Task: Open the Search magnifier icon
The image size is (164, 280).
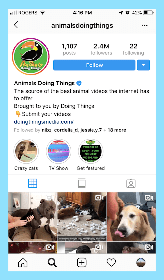Action: pos(52,263)
